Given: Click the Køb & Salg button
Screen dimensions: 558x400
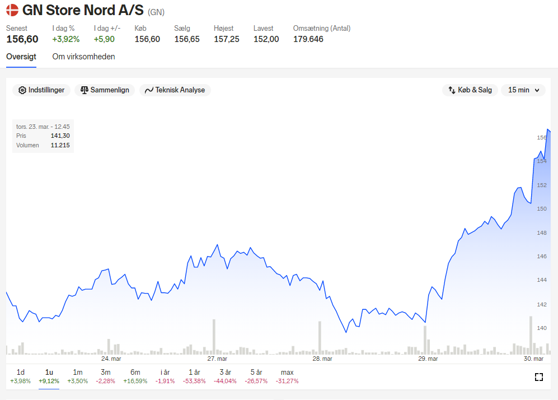Looking at the screenshot, I should pos(470,90).
